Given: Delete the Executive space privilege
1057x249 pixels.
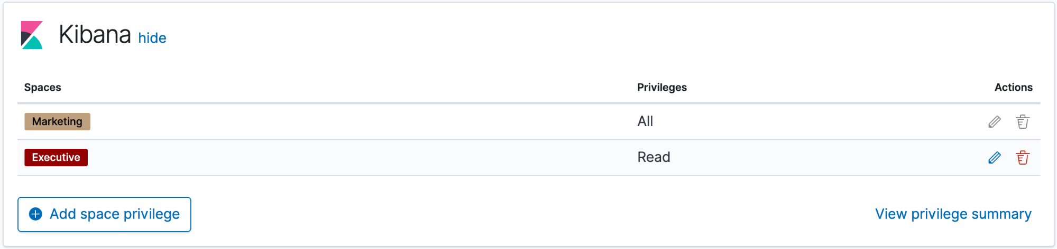Looking at the screenshot, I should (1023, 158).
